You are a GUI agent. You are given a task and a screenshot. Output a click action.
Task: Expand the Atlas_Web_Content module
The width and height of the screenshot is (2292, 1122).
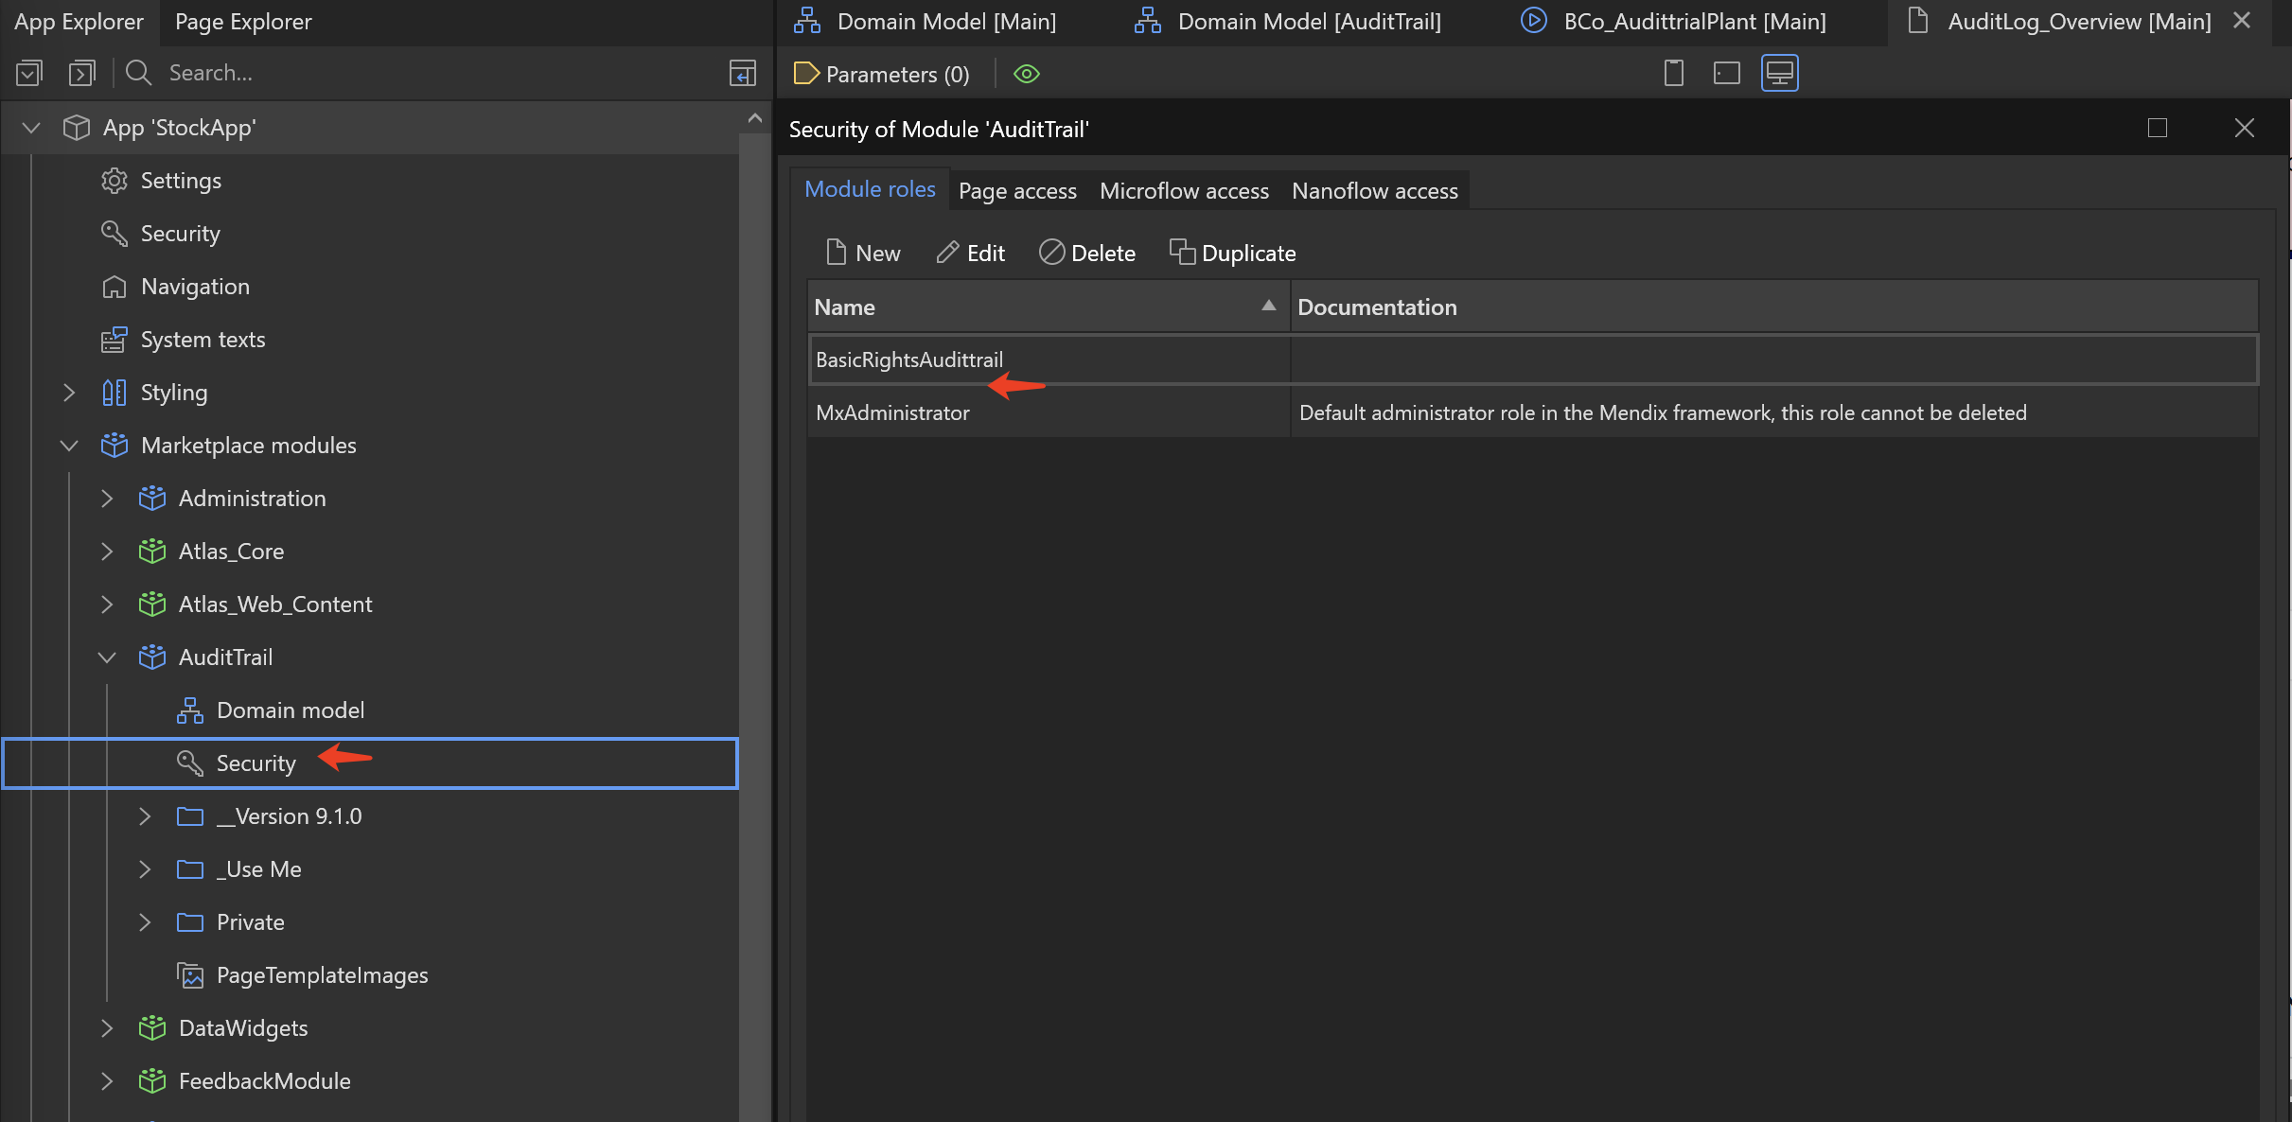coord(107,605)
